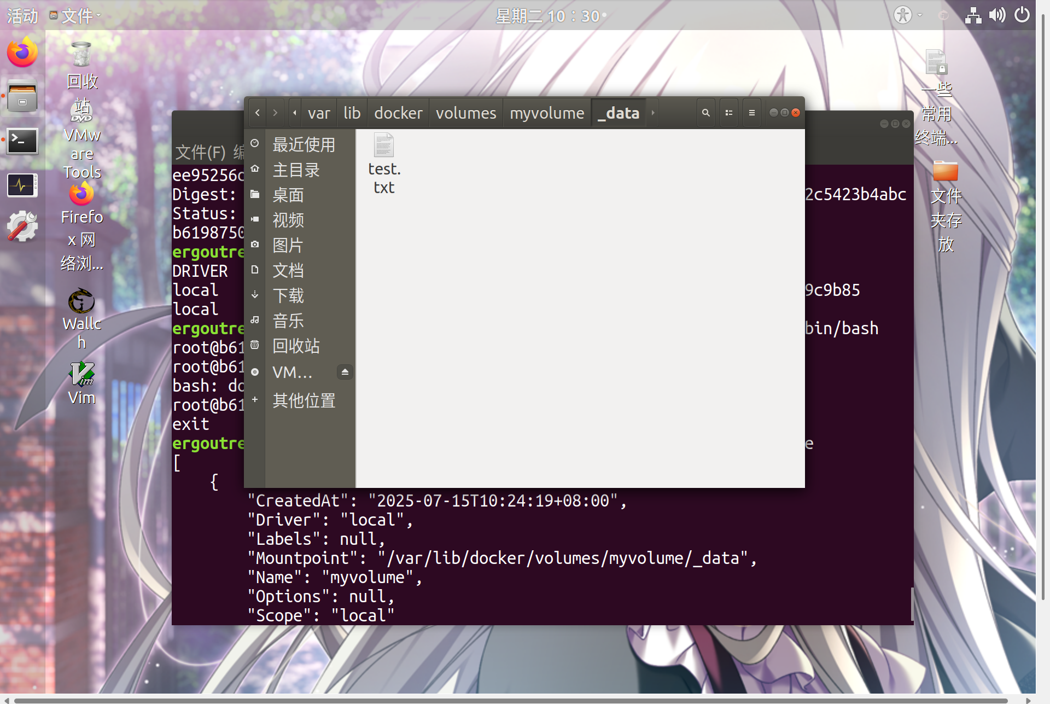Click the Mountpoint line in terminal

pyautogui.click(x=502, y=558)
